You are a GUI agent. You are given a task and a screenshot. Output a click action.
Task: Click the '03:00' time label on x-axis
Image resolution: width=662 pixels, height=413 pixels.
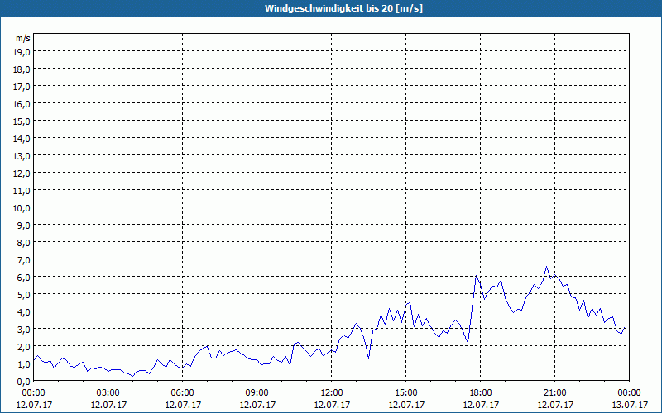click(x=108, y=393)
